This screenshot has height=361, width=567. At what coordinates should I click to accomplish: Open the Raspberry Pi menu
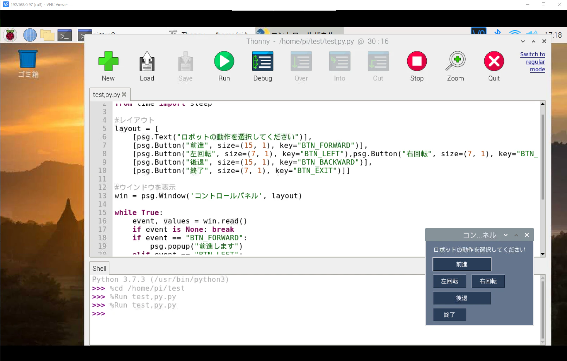click(10, 35)
